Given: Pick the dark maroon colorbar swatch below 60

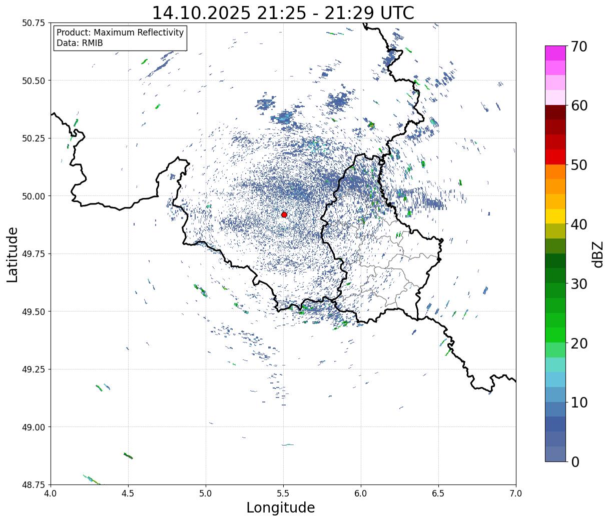Looking at the screenshot, I should pyautogui.click(x=555, y=112).
